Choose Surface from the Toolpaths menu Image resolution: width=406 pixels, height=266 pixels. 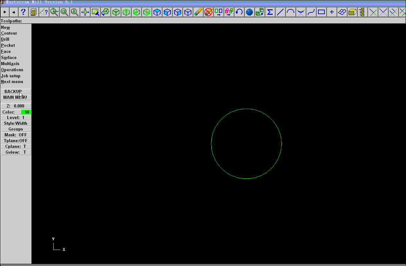[9, 58]
